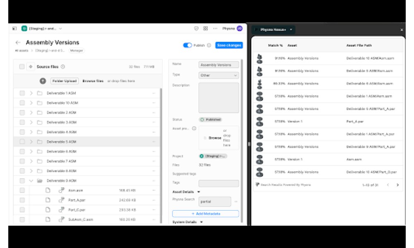Expand the Deliverable 3 ASM folder
Screen dimensions: 414x248
[31, 122]
